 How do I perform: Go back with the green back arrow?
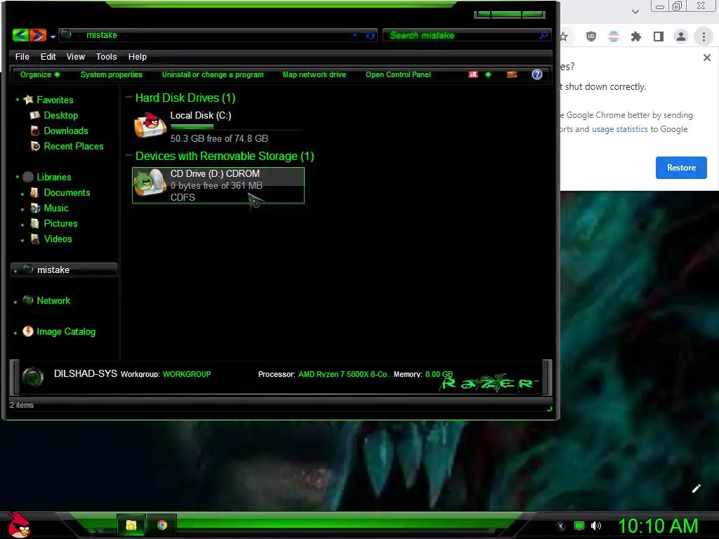[x=20, y=35]
